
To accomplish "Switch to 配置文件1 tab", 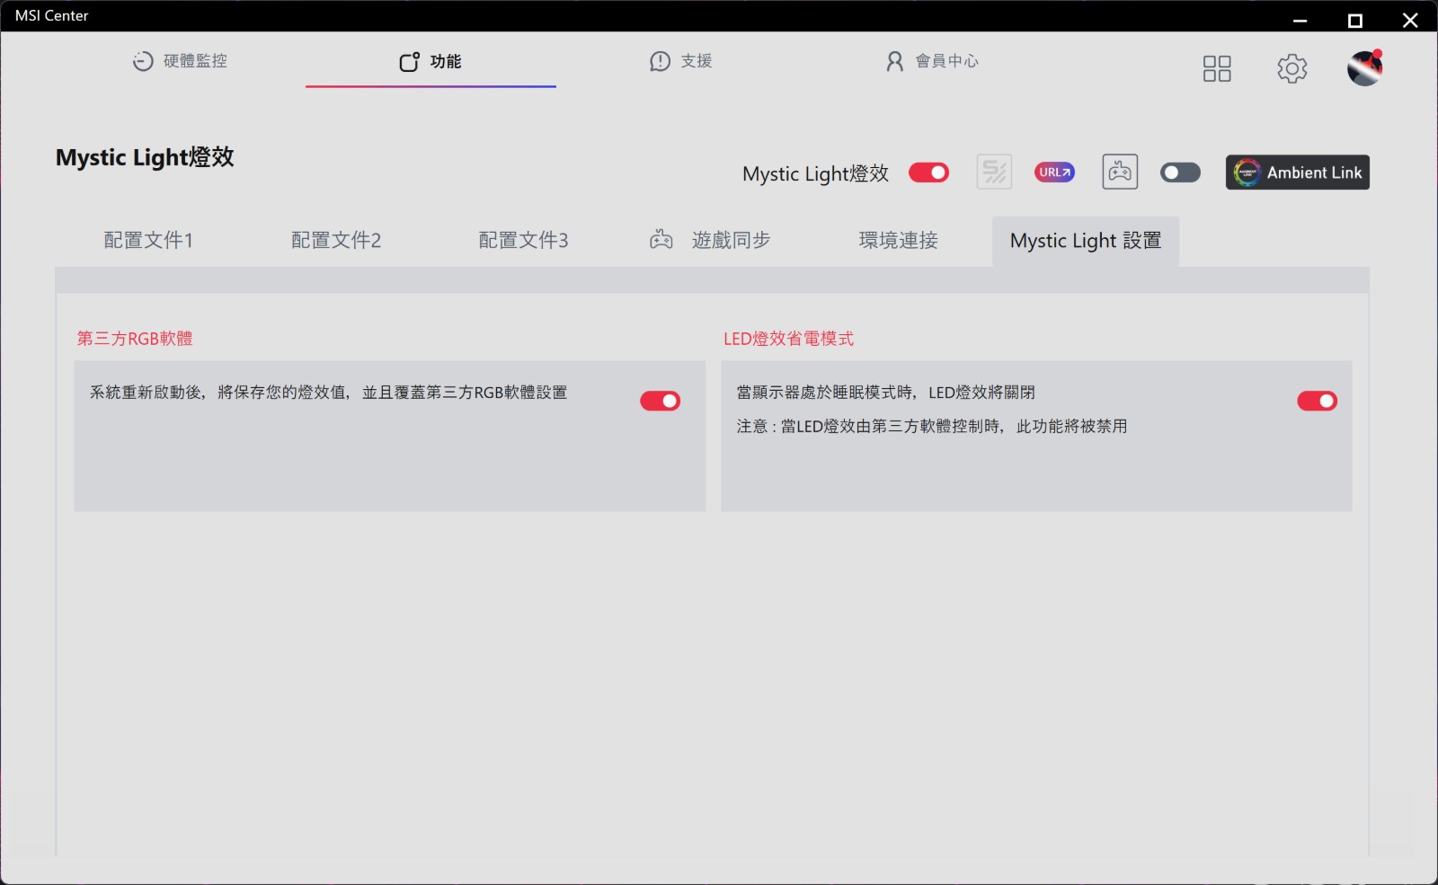I will (148, 240).
